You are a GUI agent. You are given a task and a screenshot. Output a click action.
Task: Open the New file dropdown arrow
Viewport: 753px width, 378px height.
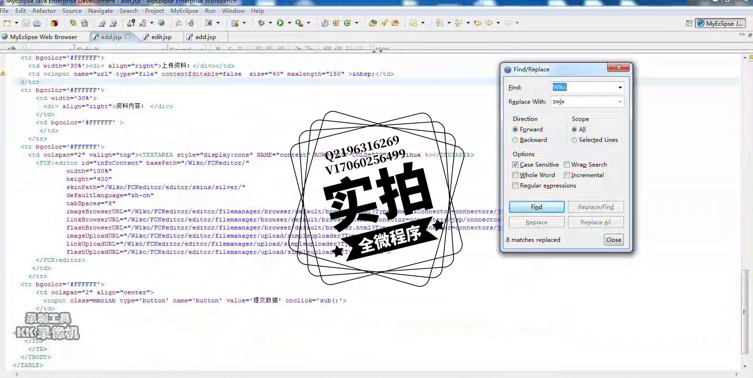click(16, 23)
